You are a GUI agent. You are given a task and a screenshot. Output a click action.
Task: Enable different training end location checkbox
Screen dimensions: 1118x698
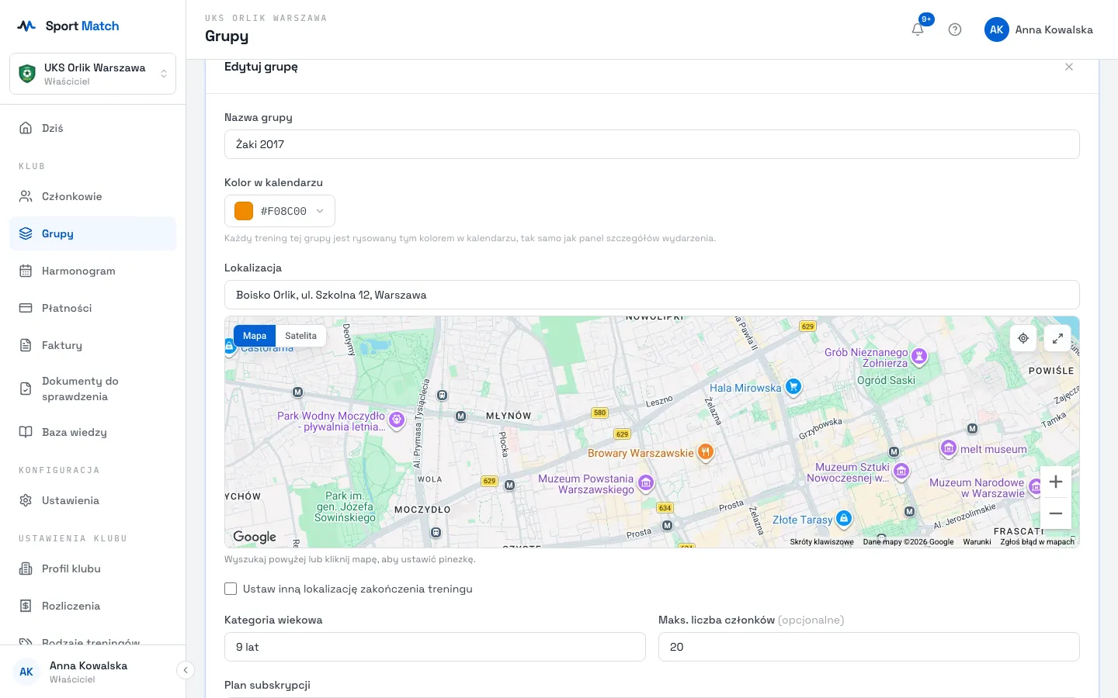231,589
